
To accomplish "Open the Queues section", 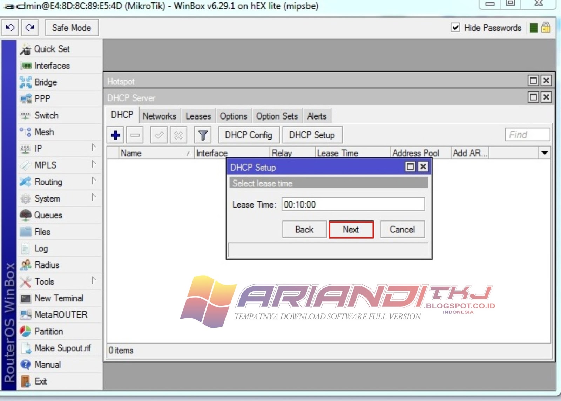I will pos(60,215).
